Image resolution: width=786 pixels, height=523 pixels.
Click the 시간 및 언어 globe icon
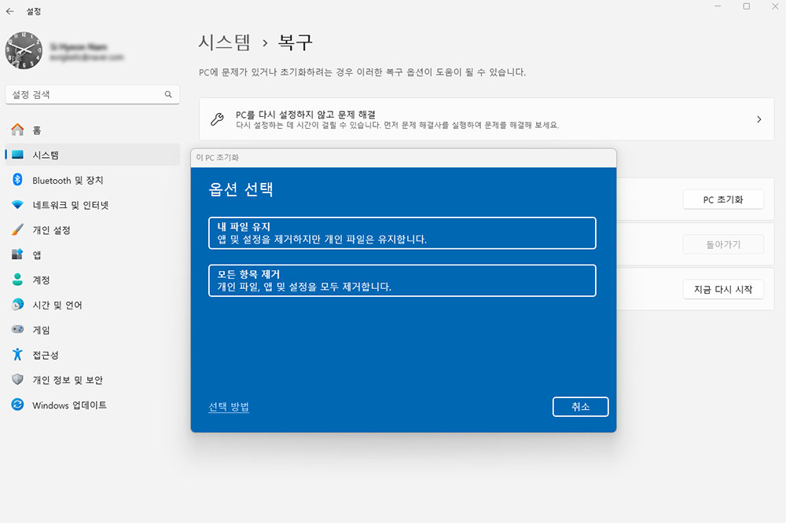[17, 305]
